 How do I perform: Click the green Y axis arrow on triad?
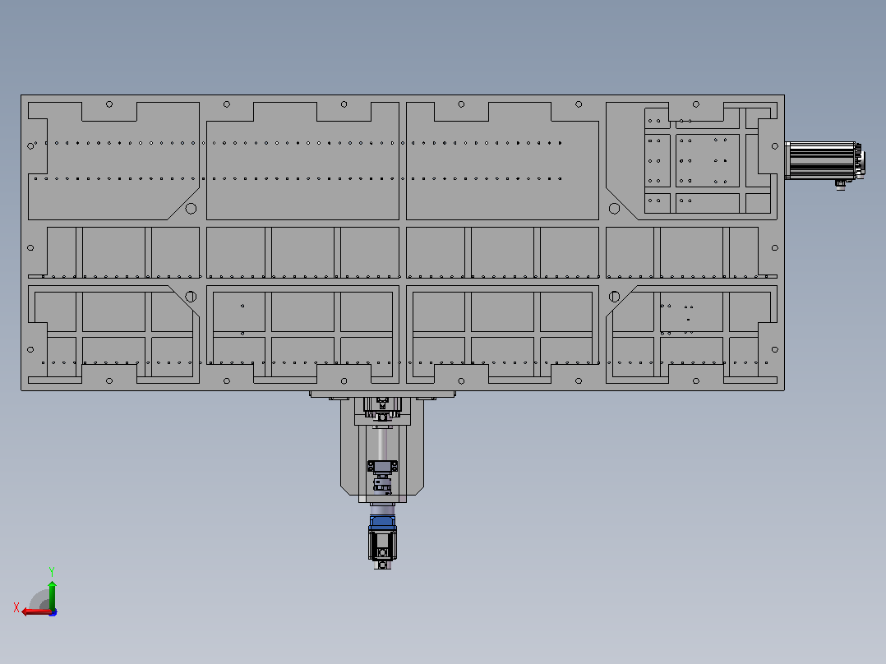[52, 594]
